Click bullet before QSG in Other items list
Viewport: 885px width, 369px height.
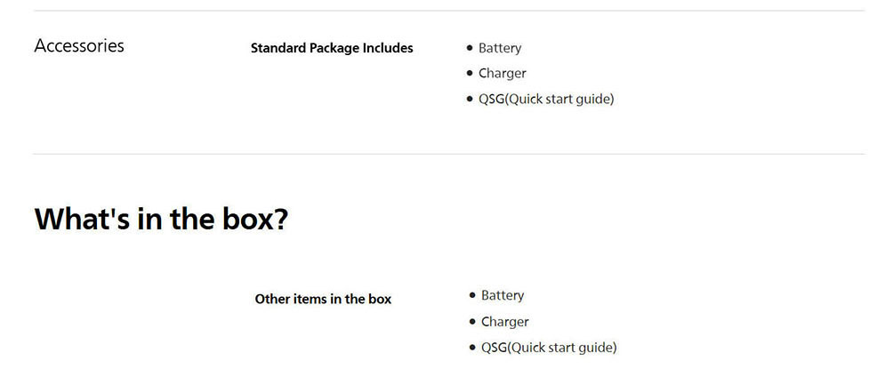tap(472, 348)
